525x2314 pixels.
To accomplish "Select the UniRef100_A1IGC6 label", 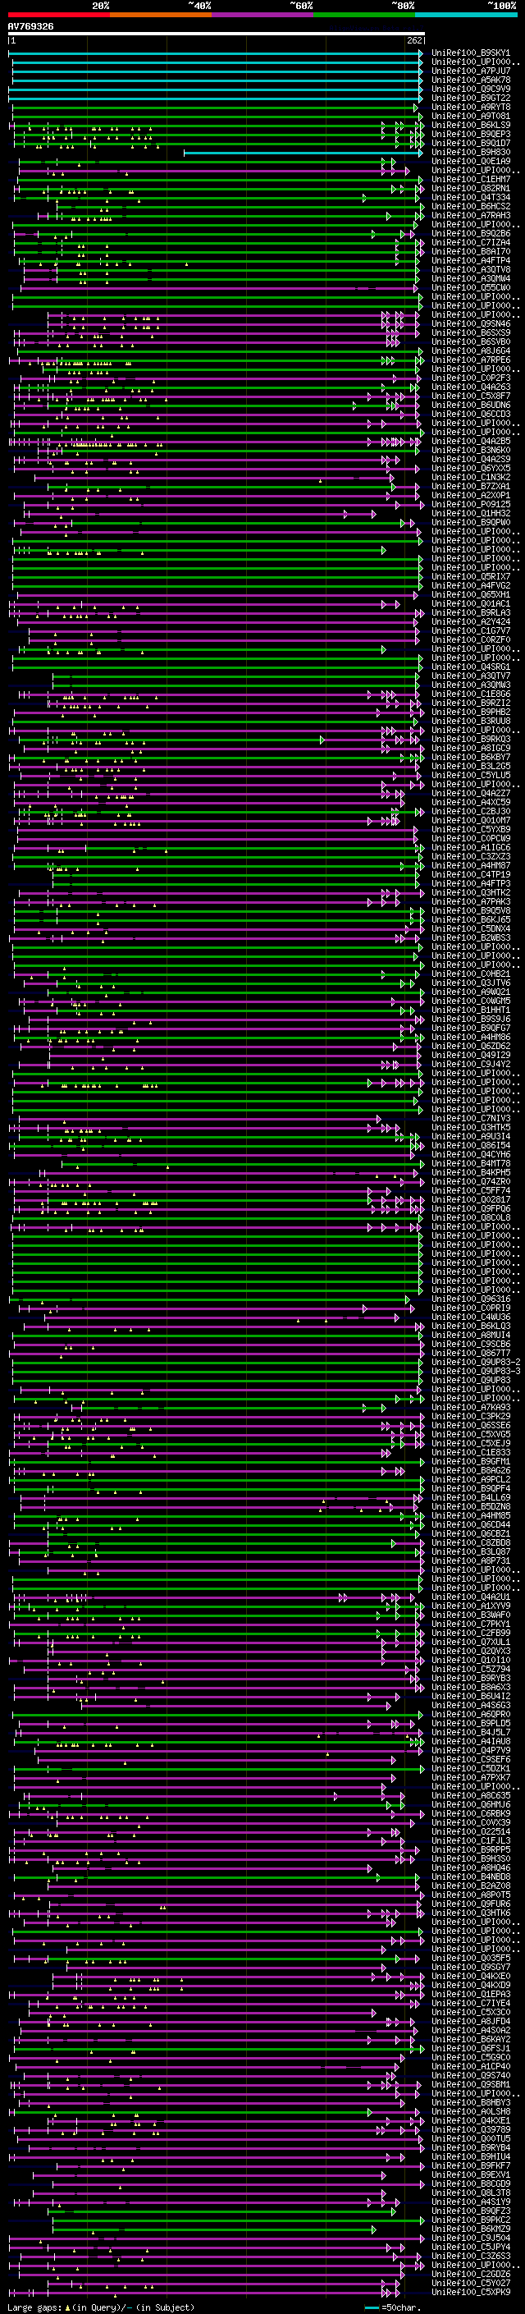I will click(x=470, y=847).
